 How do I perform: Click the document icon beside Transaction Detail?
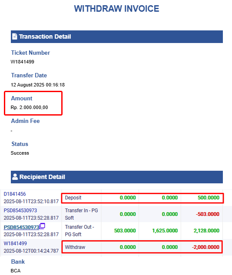click(x=15, y=36)
